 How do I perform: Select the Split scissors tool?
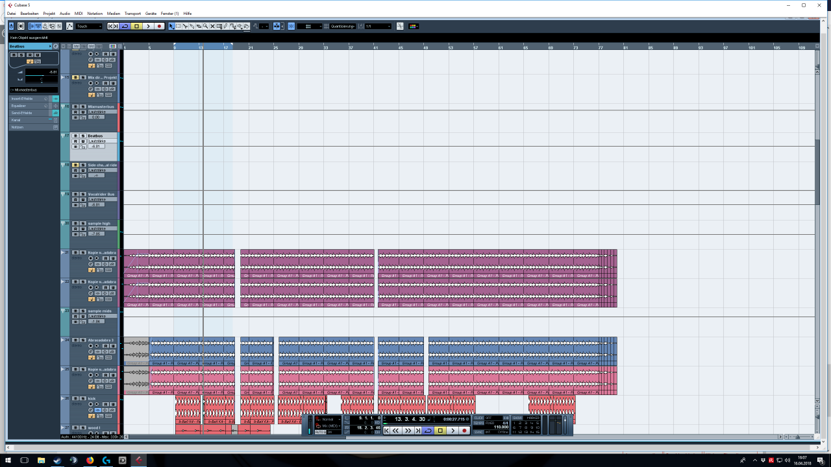pos(185,26)
